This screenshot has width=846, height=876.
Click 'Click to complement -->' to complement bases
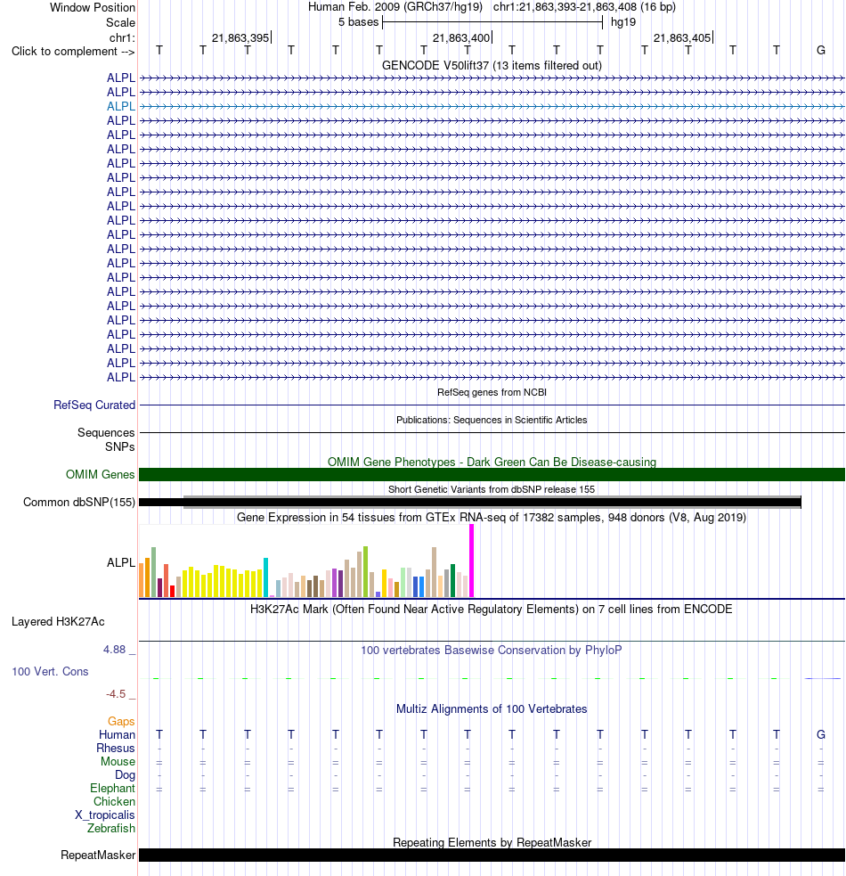point(73,52)
